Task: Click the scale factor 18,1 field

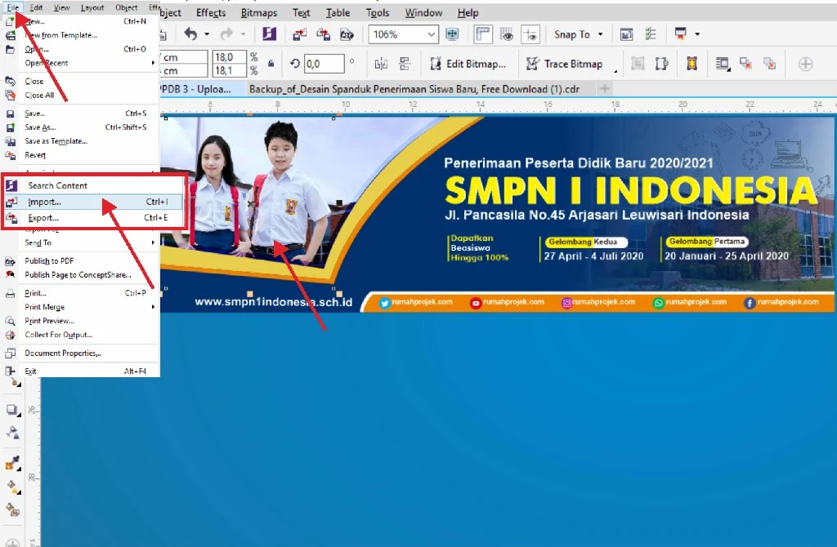Action: [230, 70]
